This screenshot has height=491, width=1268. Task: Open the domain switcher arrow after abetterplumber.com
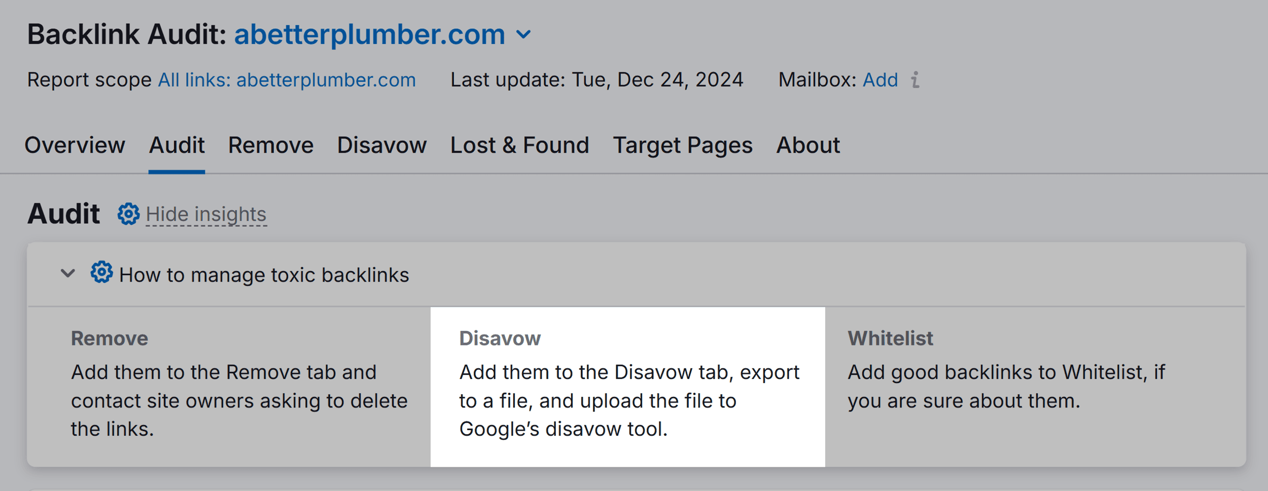524,34
